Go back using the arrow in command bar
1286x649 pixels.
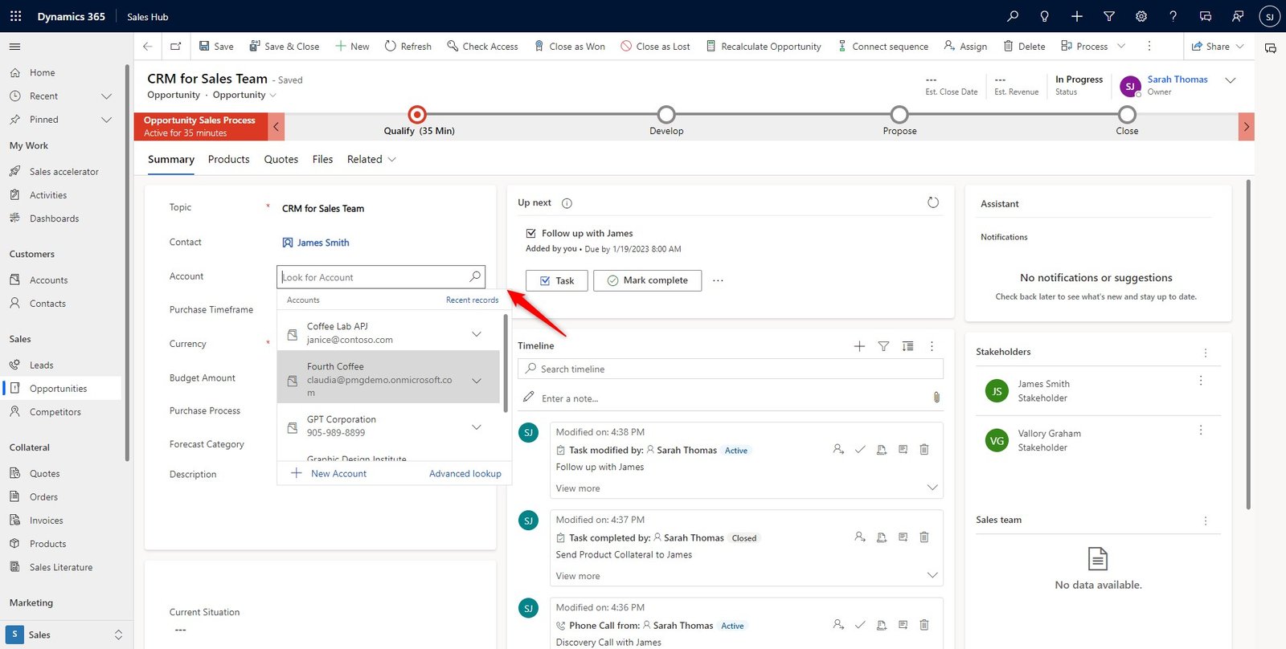coord(147,47)
